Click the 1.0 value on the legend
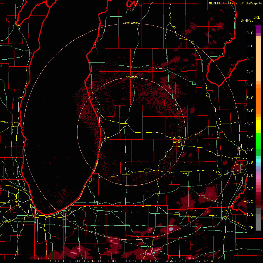 click(250, 176)
